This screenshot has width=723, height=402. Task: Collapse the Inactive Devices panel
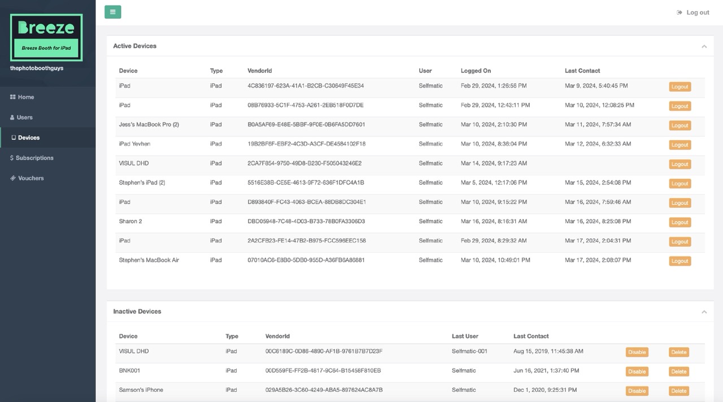tap(704, 312)
